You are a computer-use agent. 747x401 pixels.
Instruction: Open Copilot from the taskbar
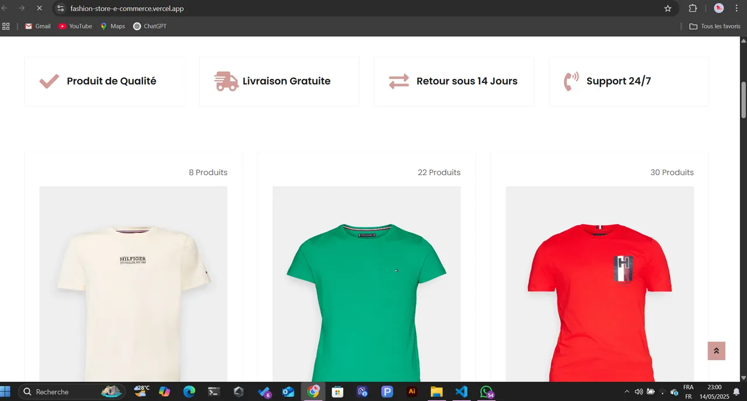click(165, 392)
